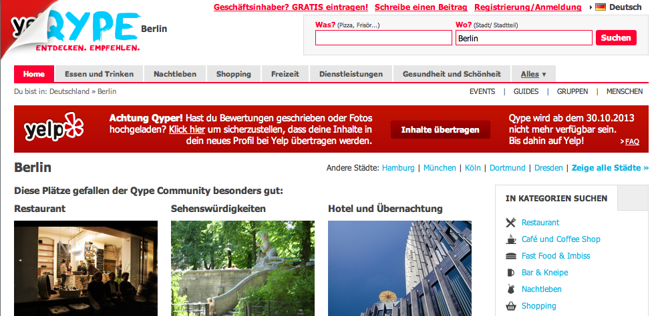660x316 pixels.
Task: Open Shopping link in category sidebar
Action: click(539, 306)
